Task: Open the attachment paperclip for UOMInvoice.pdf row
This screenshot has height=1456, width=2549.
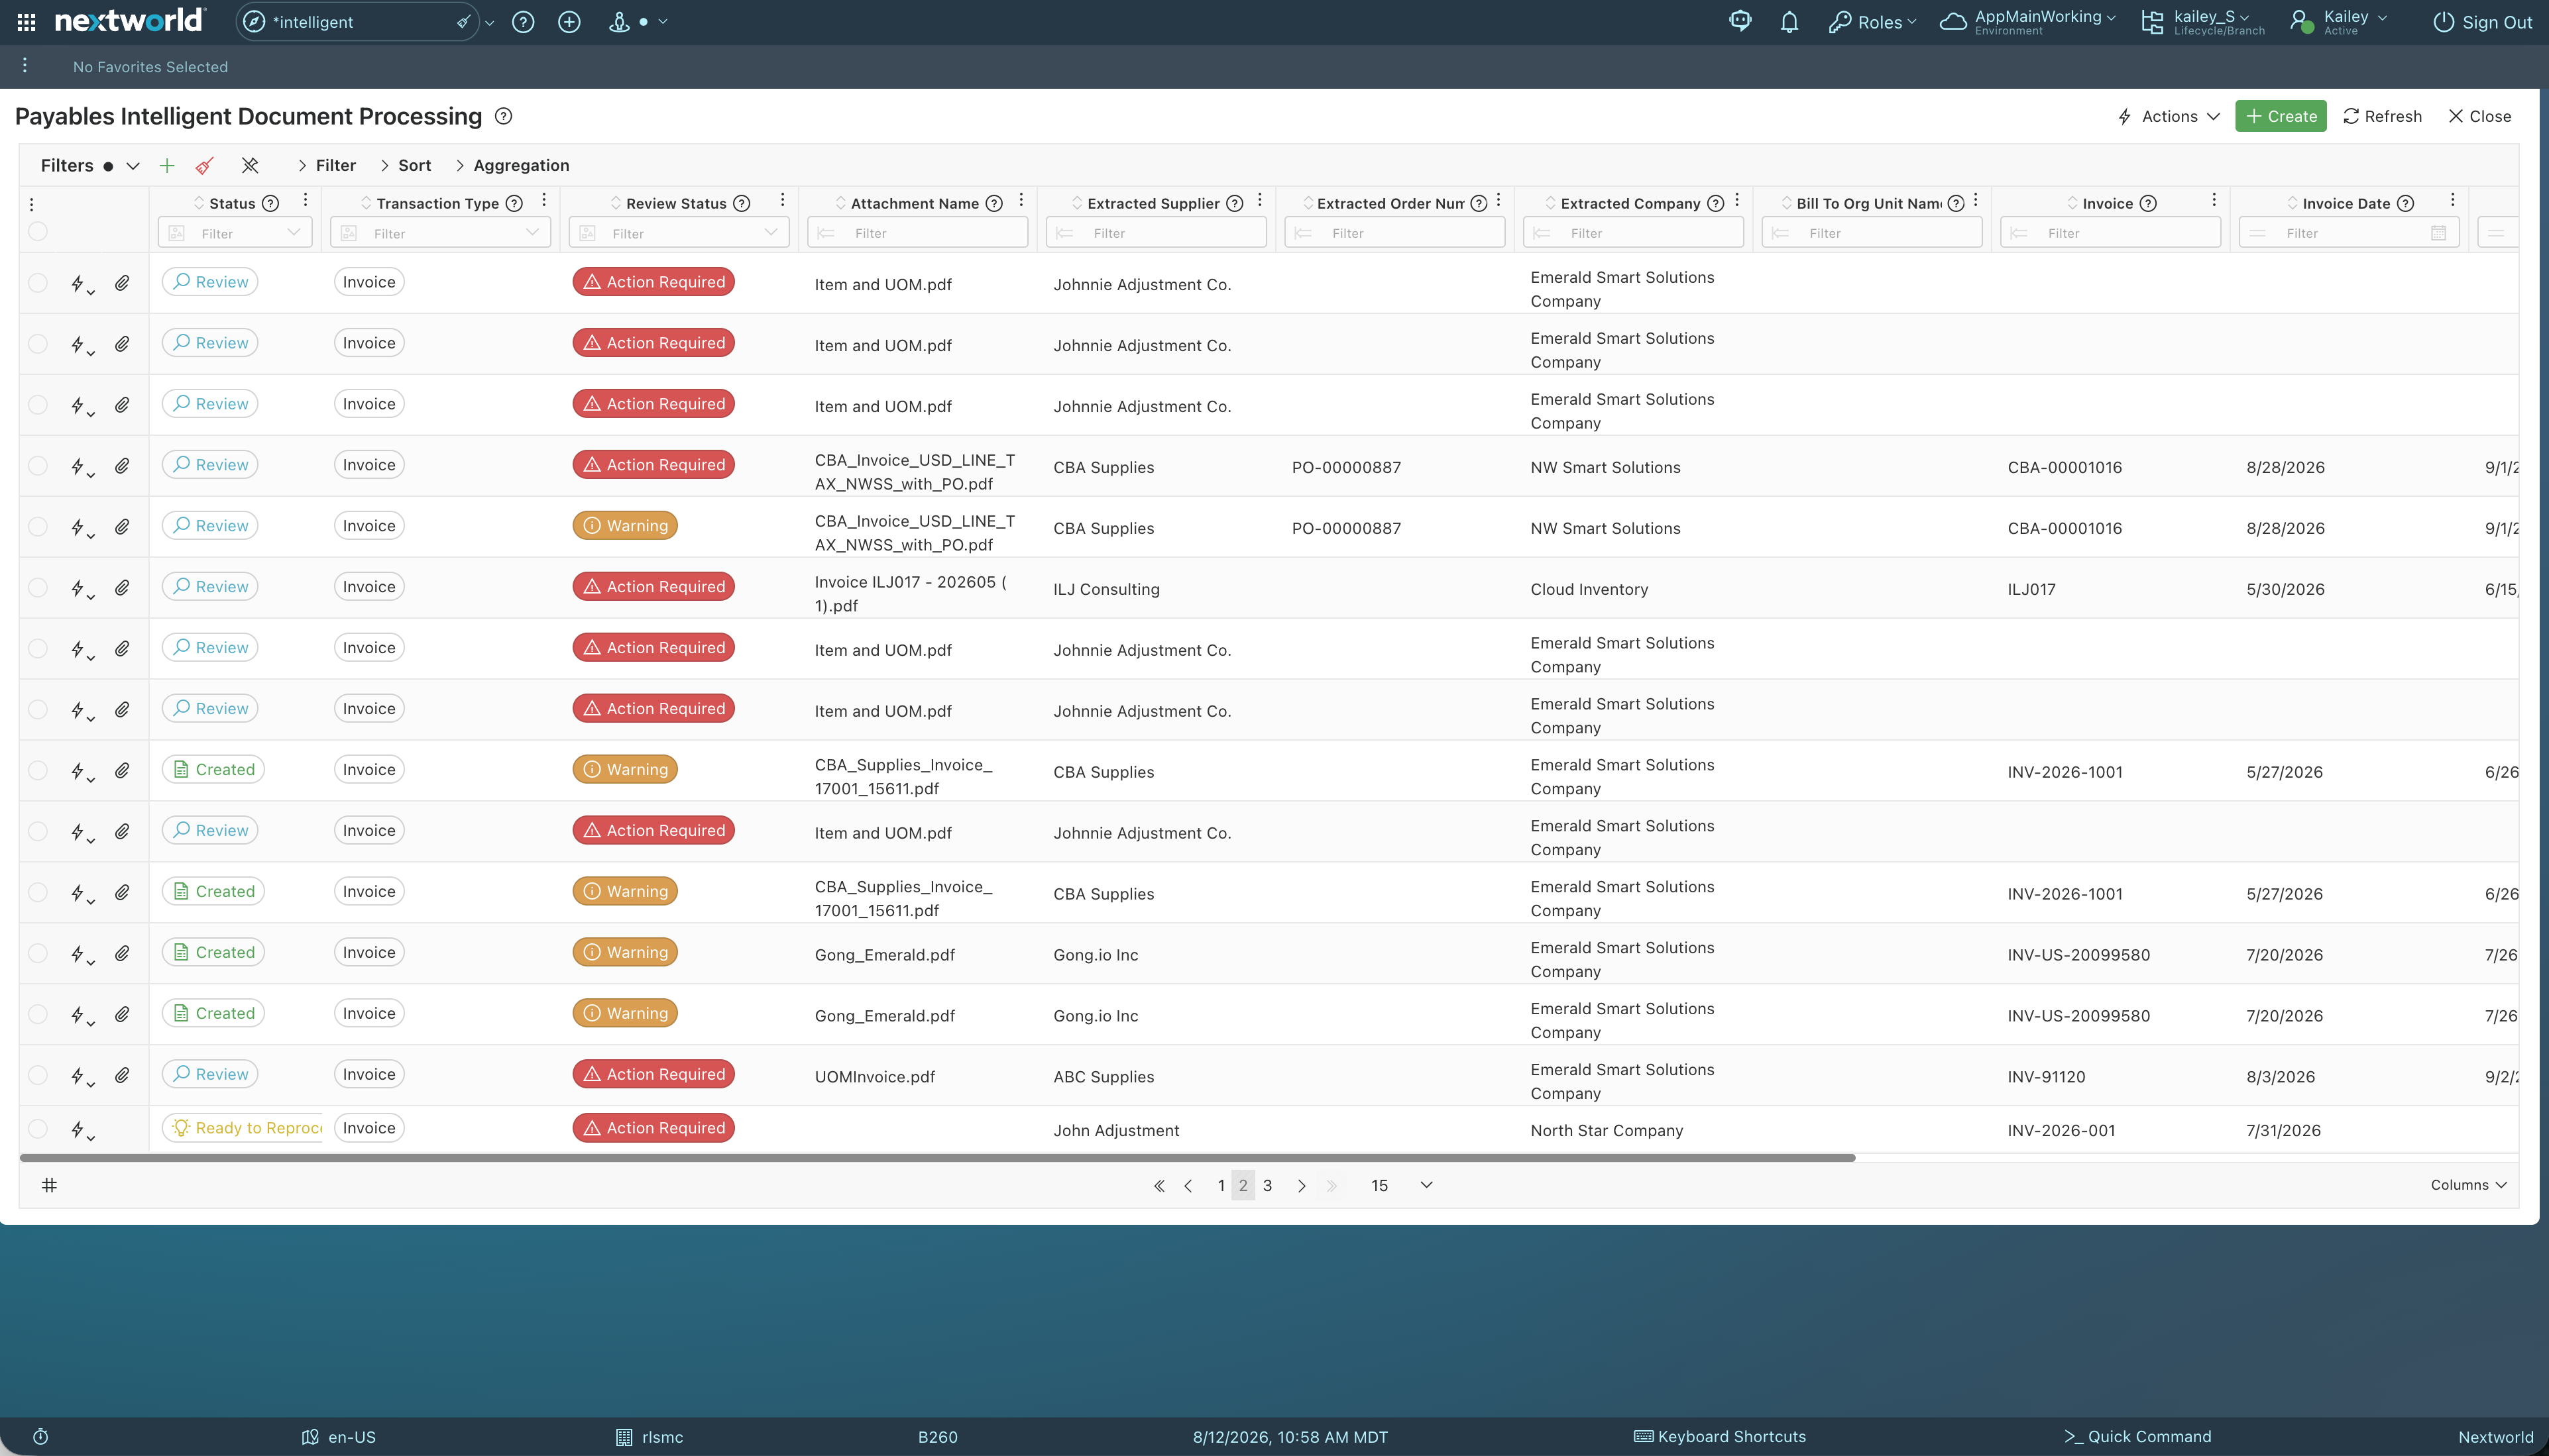Action: coord(122,1075)
